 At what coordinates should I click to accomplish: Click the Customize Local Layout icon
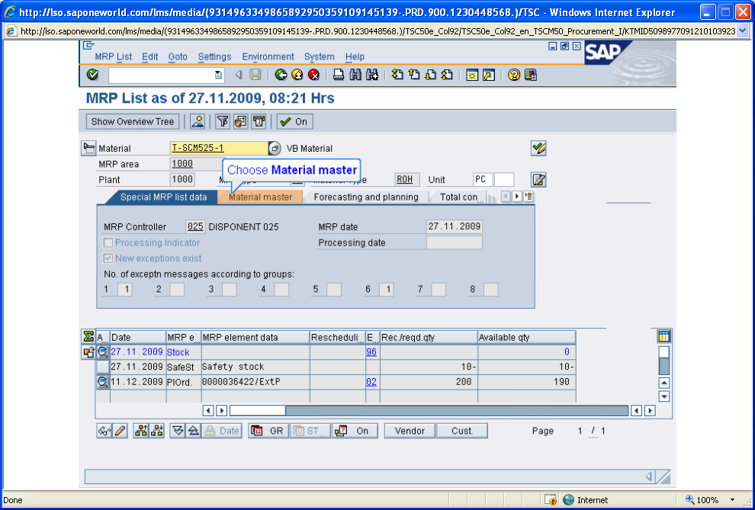[531, 75]
